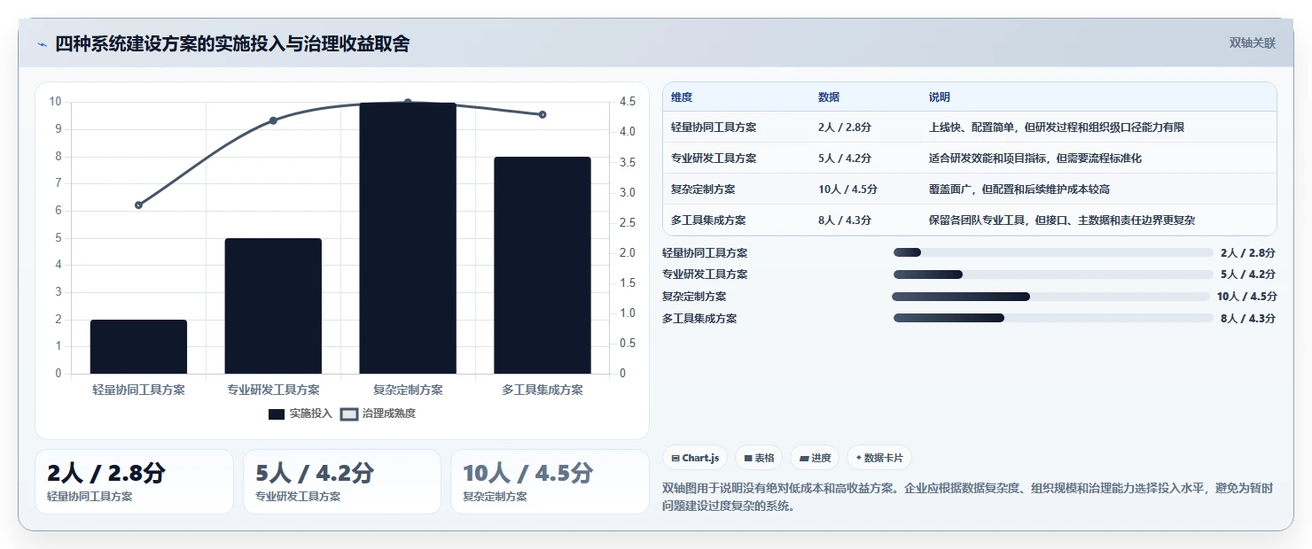This screenshot has height=549, width=1312.
Task: Select the 5人 / 4.2分 data card
Action: [x=342, y=482]
